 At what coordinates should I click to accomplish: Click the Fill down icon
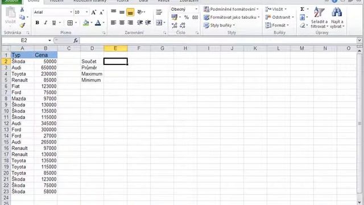(302, 17)
